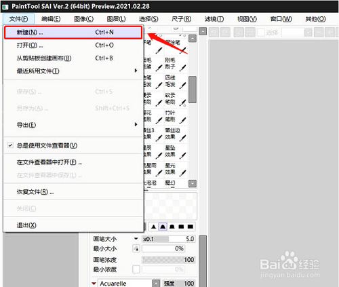Adjust the 画笔大小 slider showing 5.0
Viewport: 339px width, 287px height.
pyautogui.click(x=168, y=239)
